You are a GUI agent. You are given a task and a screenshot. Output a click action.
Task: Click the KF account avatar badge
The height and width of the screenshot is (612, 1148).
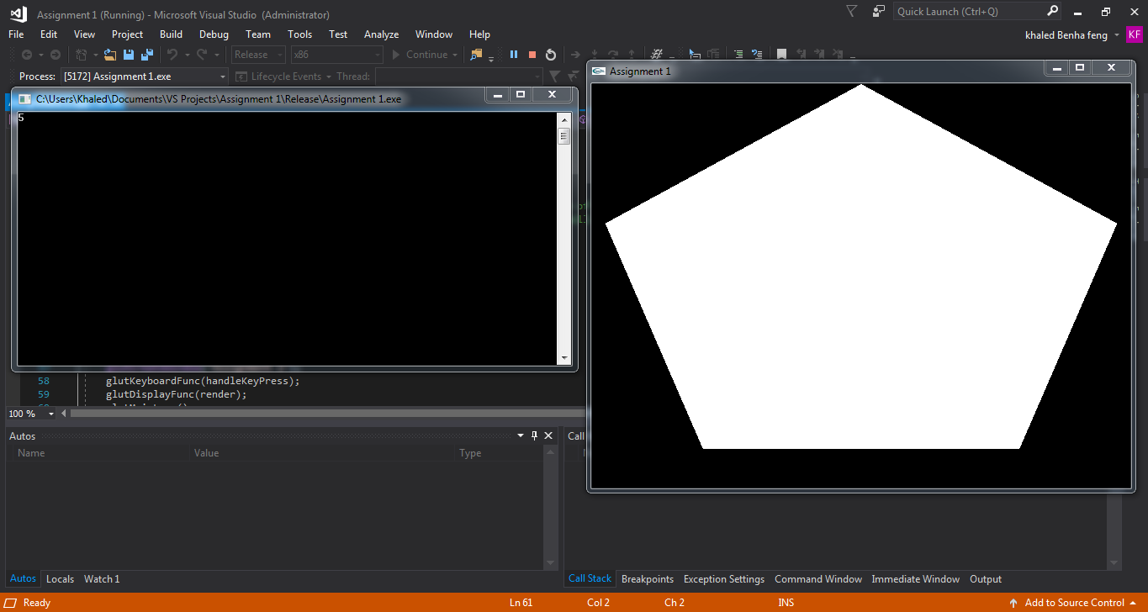coord(1135,34)
